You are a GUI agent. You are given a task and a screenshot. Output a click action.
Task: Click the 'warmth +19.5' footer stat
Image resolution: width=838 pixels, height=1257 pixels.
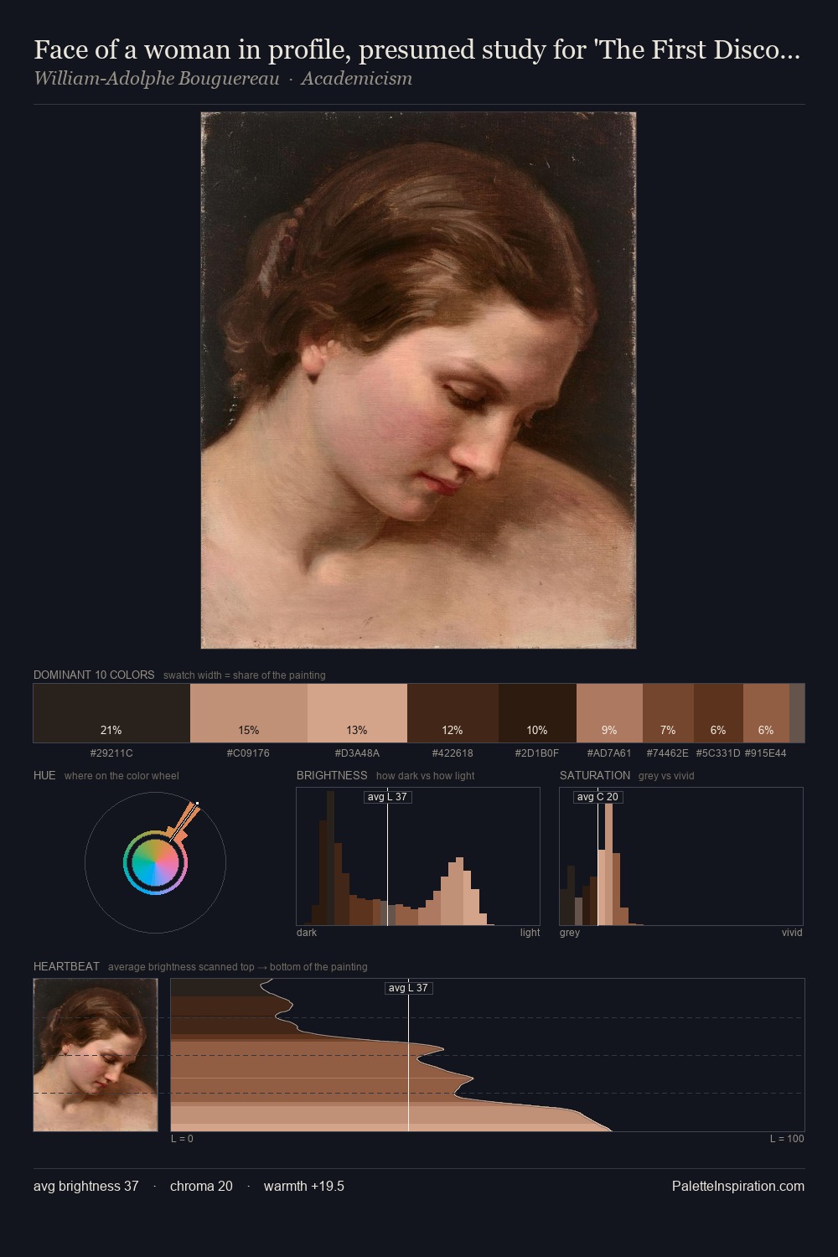pos(304,1186)
